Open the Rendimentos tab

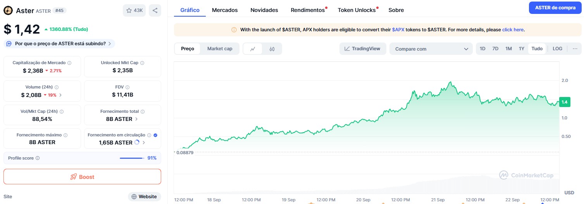[308, 10]
